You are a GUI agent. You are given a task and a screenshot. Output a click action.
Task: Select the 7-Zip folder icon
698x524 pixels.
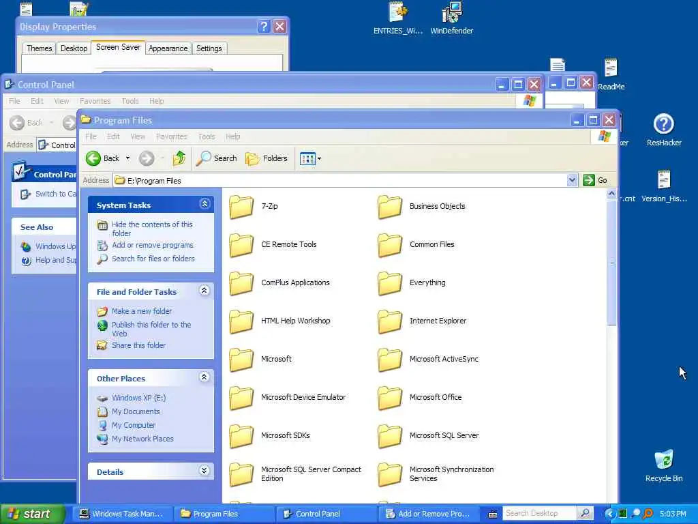pos(241,207)
